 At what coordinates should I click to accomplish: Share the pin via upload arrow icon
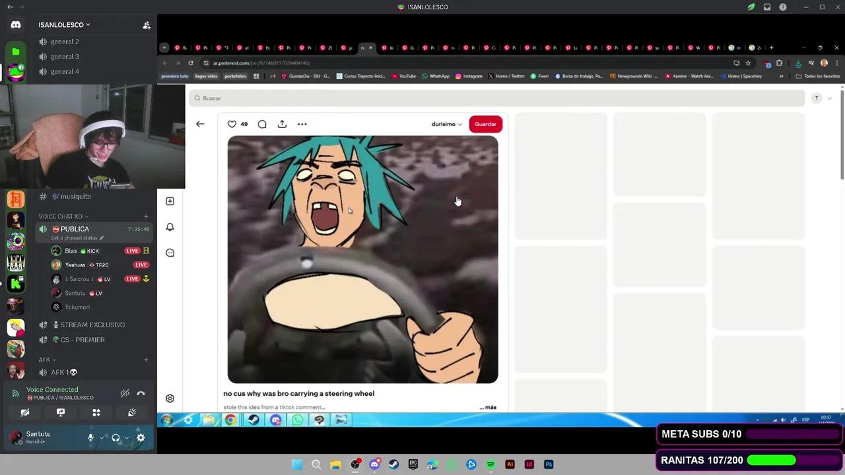pos(282,124)
